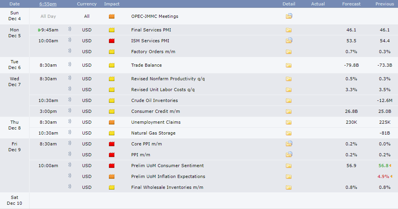Click previous value -12.6M for Crude Oil
The image size is (398, 209).
(385, 100)
